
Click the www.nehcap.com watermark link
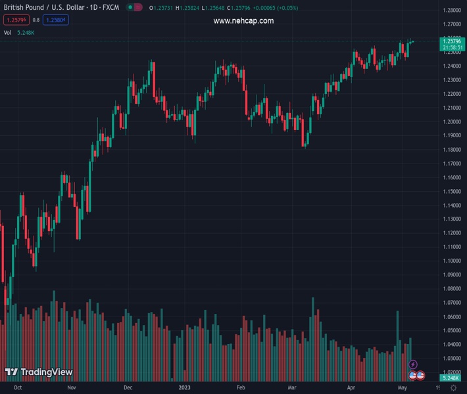pos(243,21)
